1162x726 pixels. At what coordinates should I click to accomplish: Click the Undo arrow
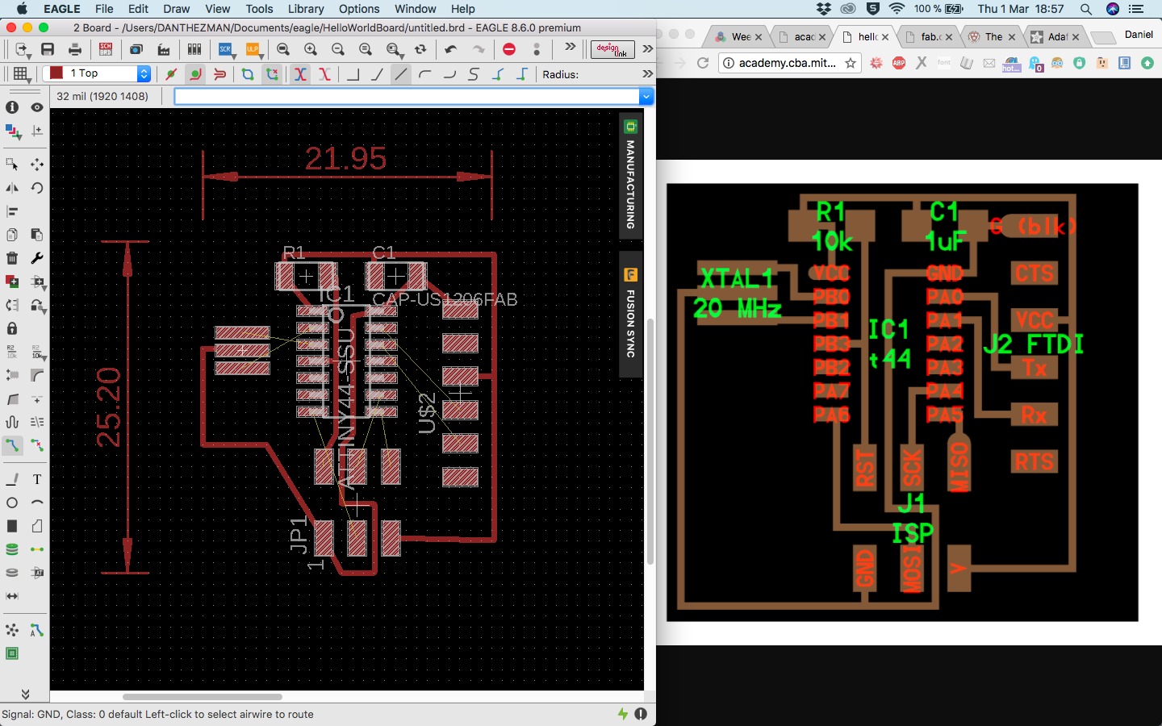click(450, 49)
